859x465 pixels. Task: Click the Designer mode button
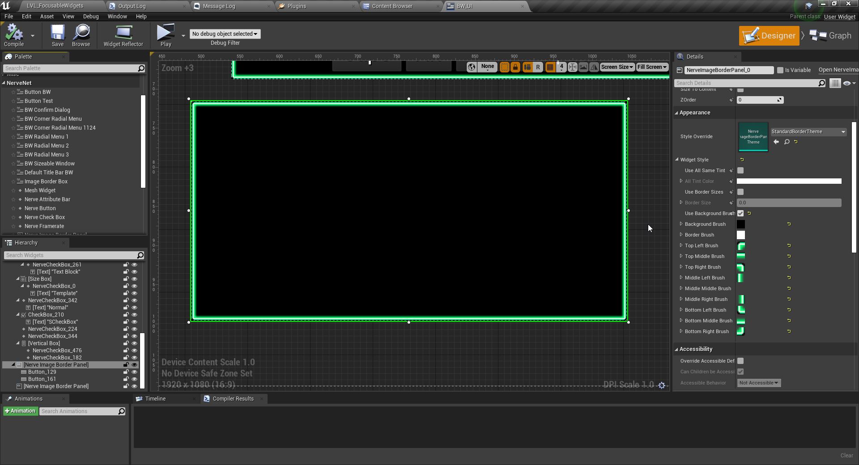click(769, 36)
